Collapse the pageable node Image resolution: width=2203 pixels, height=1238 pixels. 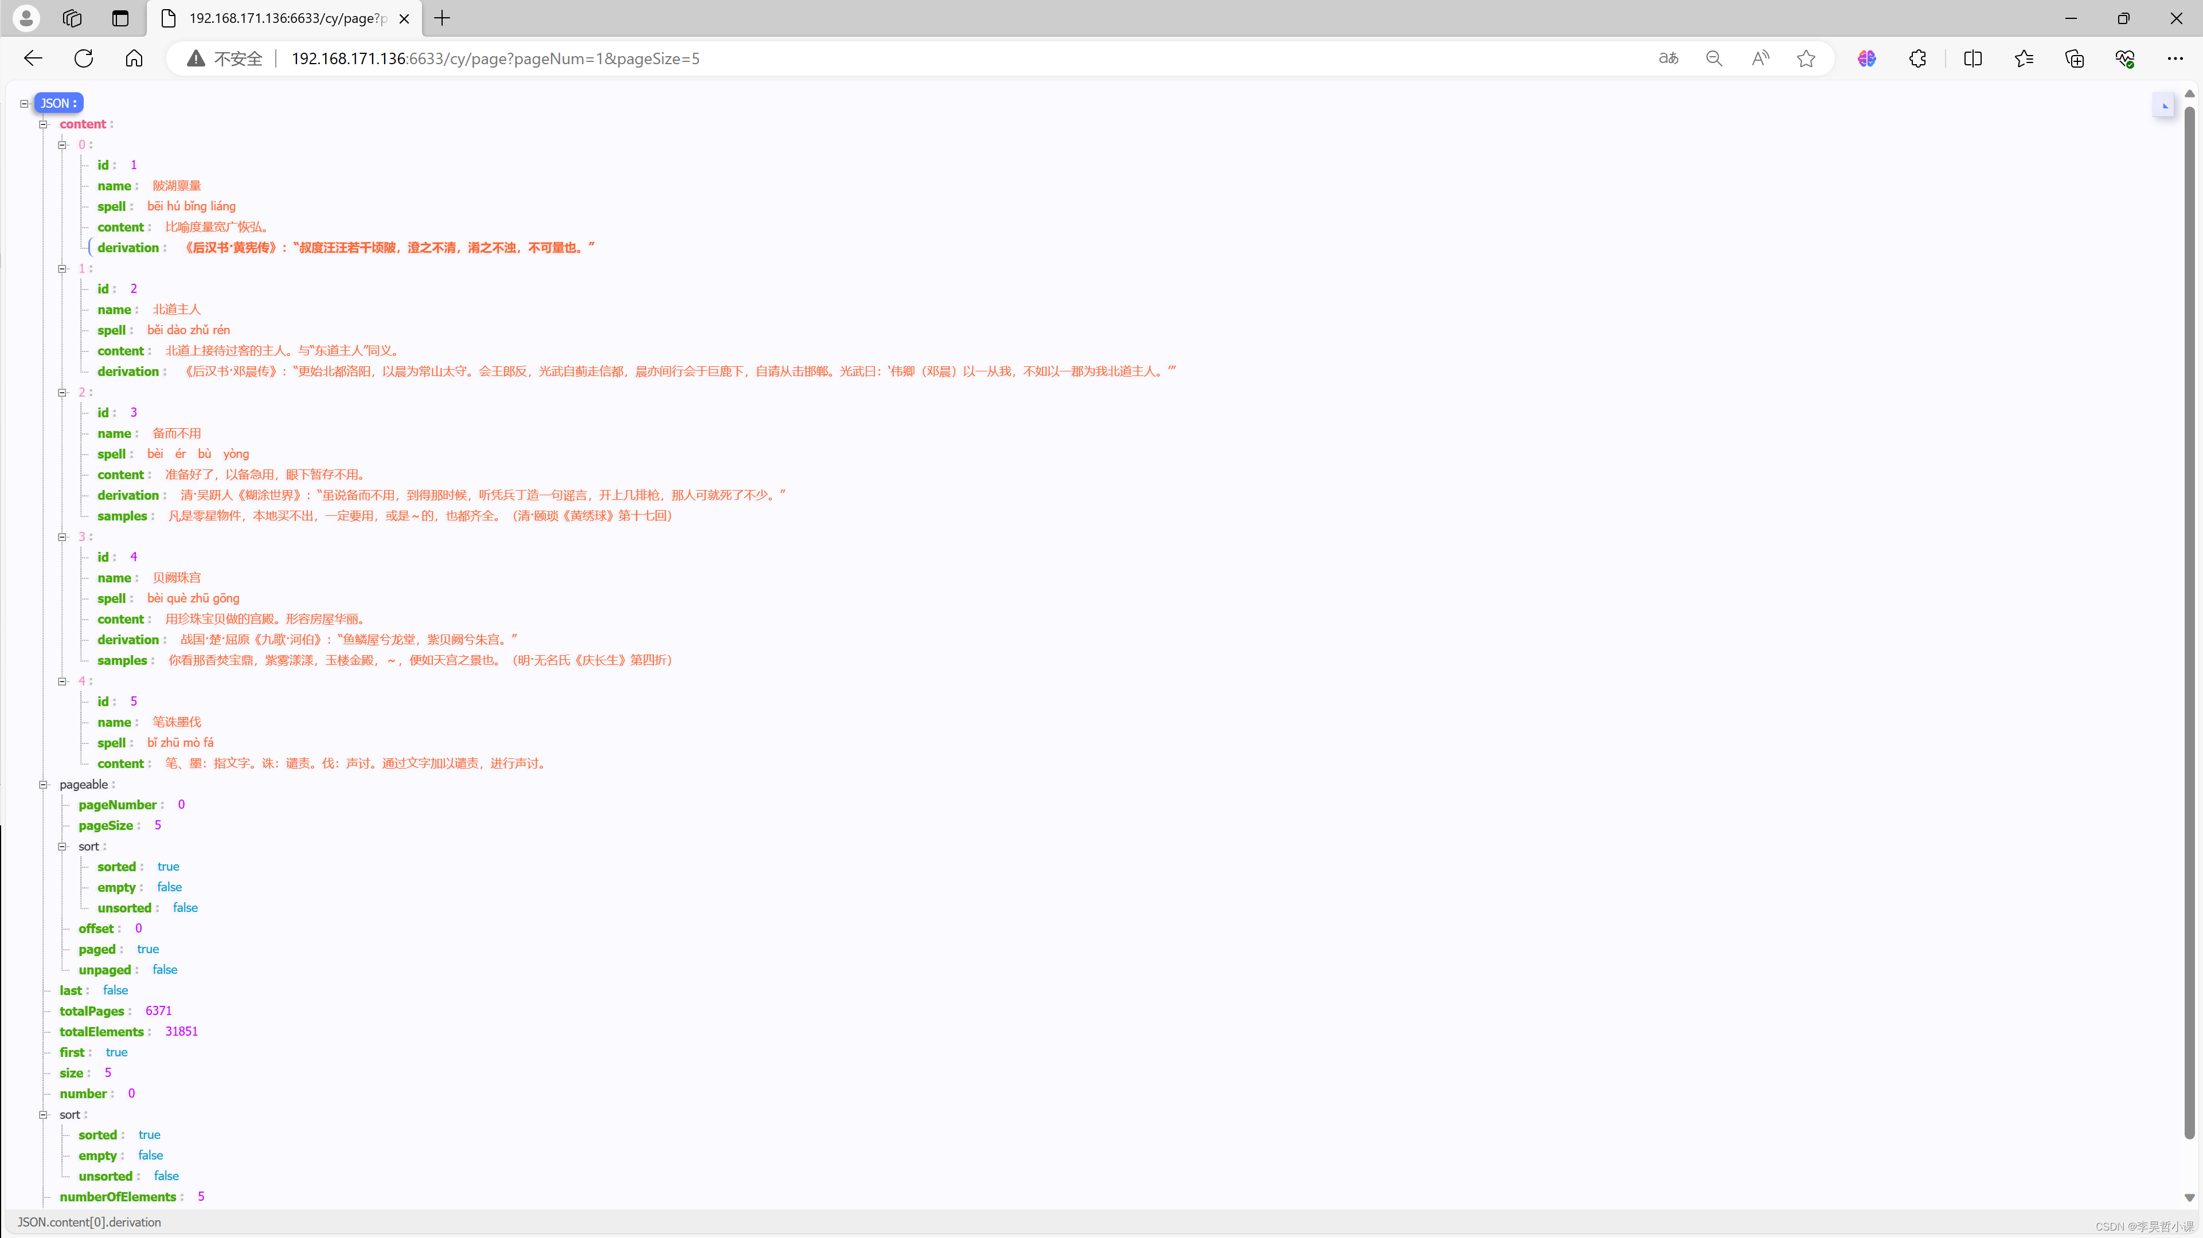(43, 785)
